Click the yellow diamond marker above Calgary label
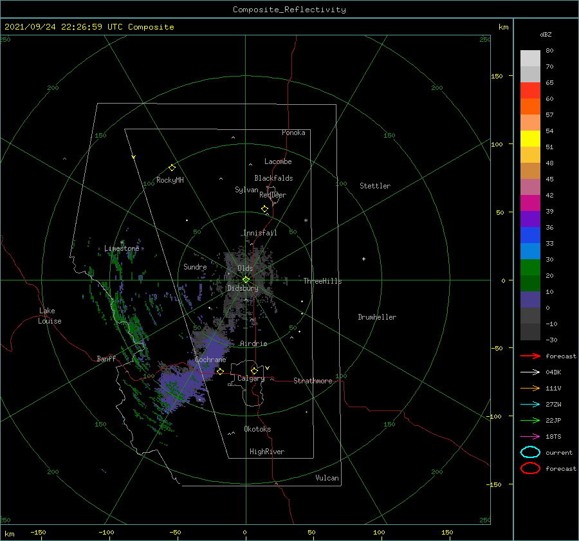 click(x=254, y=371)
